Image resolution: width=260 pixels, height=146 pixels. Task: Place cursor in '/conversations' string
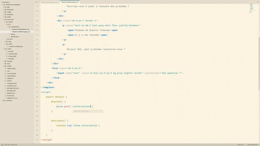(81, 106)
